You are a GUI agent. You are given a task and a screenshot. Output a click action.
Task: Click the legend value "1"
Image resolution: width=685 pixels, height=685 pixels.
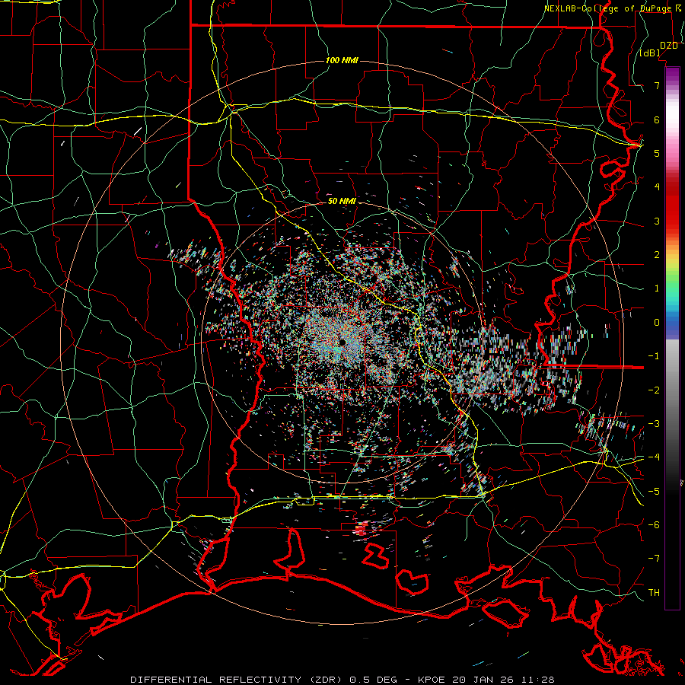pyautogui.click(x=657, y=288)
